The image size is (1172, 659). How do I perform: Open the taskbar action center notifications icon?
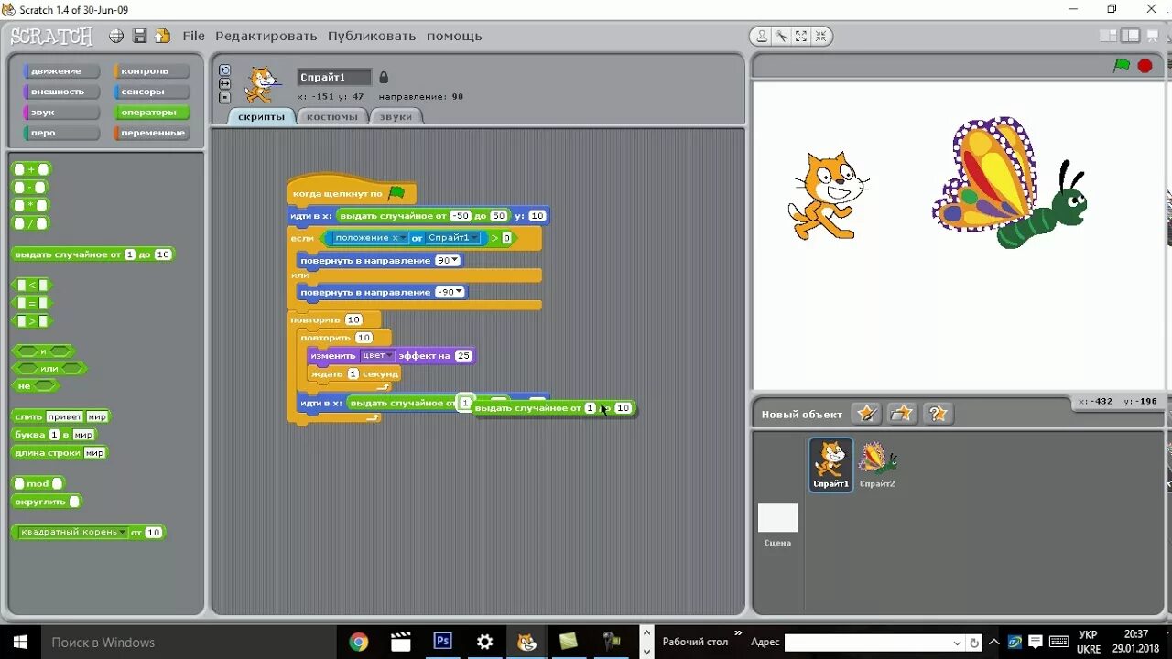1036,642
